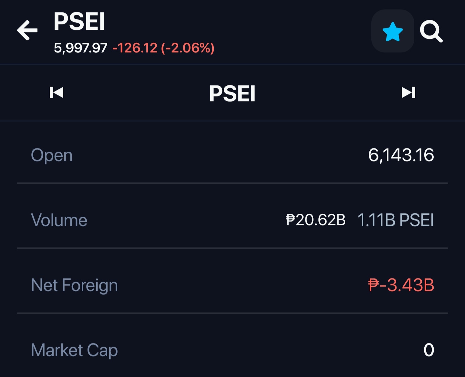The image size is (465, 377).
Task: Toggle the blue favorite star
Action: pyautogui.click(x=393, y=31)
